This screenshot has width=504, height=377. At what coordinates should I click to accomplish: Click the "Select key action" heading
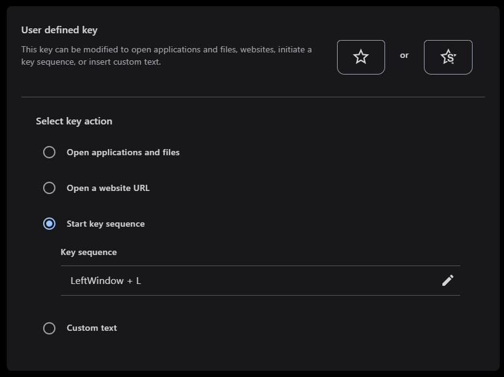click(x=74, y=121)
